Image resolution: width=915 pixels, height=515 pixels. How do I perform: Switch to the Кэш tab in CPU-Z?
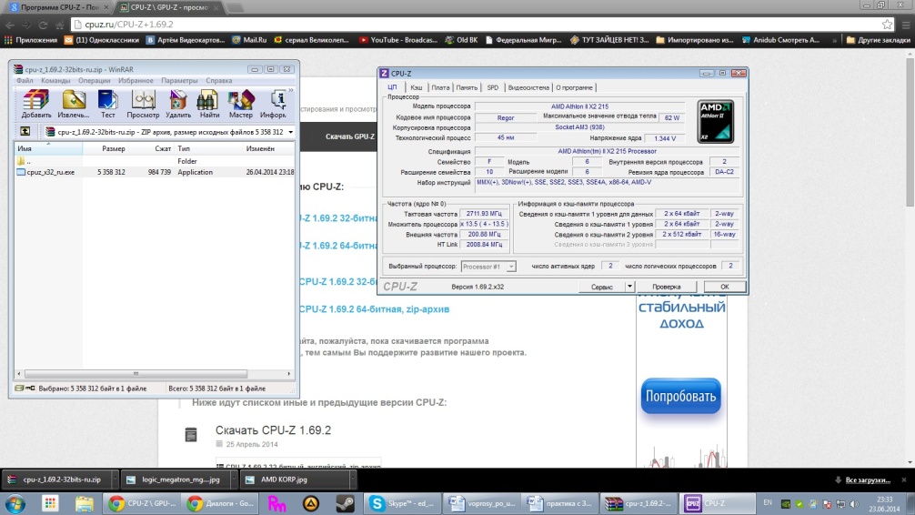tap(416, 87)
